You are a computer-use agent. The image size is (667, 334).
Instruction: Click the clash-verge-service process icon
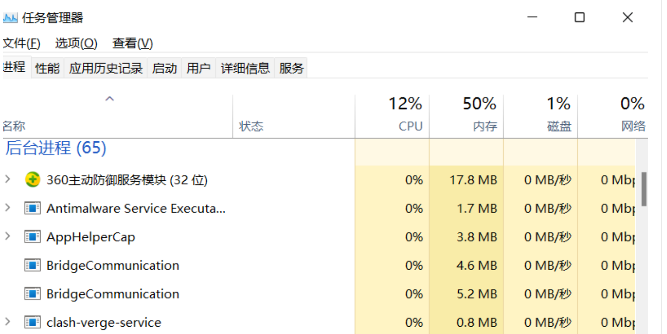(32, 322)
